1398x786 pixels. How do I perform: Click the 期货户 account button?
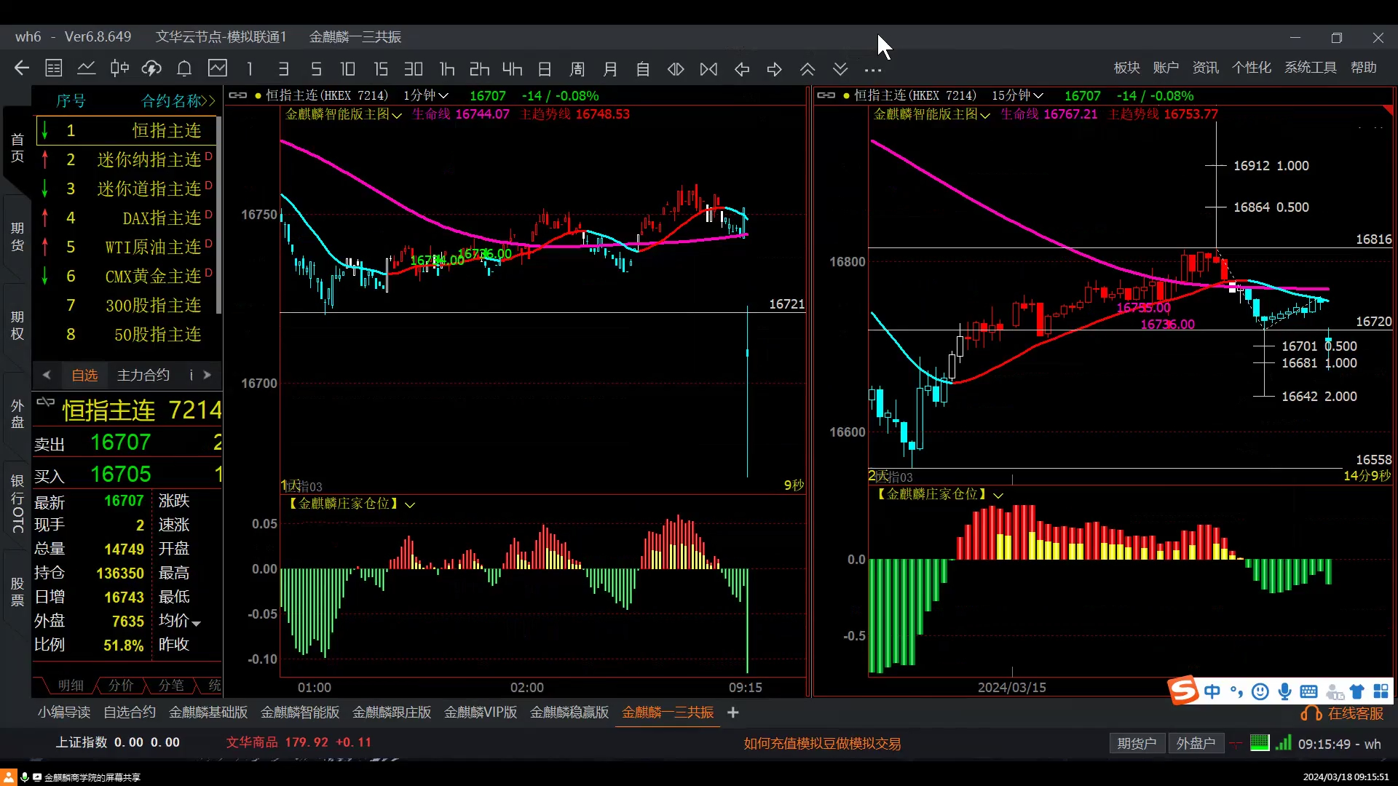(x=1137, y=743)
